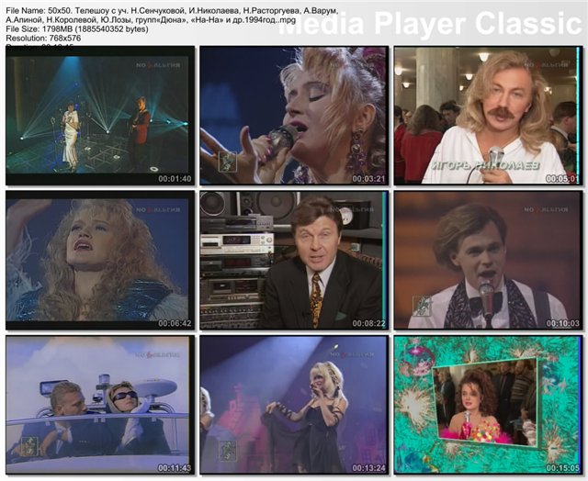Open the thumbnail at 00:10:03
The height and width of the screenshot is (481, 588).
pyautogui.click(x=487, y=261)
